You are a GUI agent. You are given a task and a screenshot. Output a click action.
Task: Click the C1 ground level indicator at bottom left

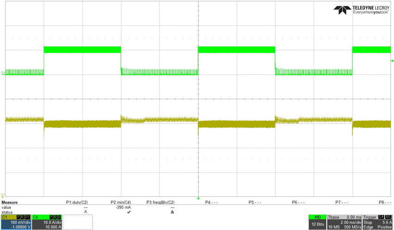[x=3, y=195]
